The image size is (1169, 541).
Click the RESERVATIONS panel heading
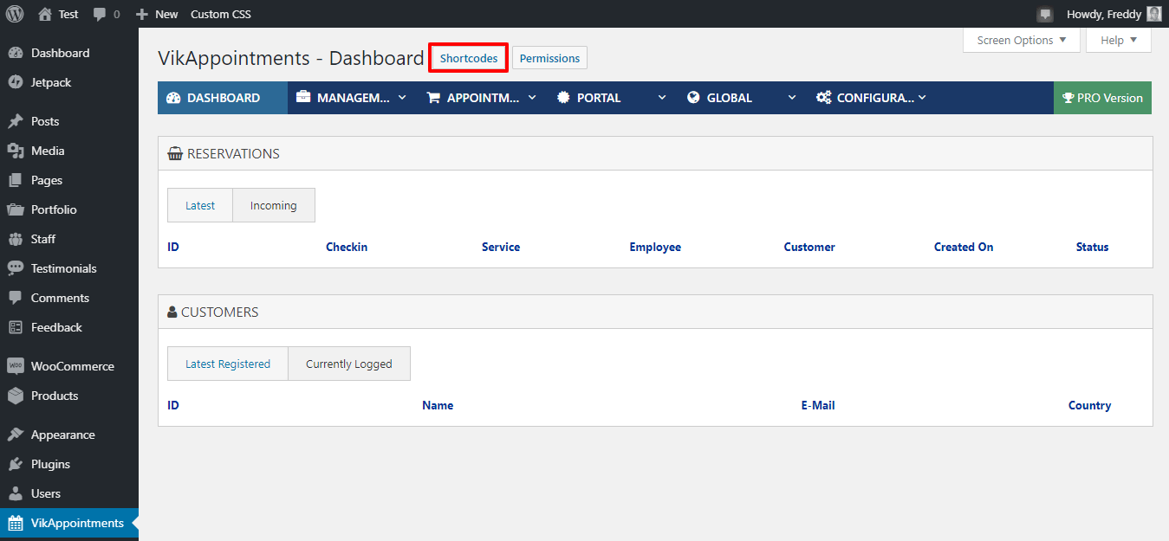click(x=233, y=153)
